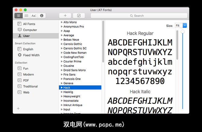Click the All Fonts library icon
This screenshot has height=132, width=202.
click(20, 24)
